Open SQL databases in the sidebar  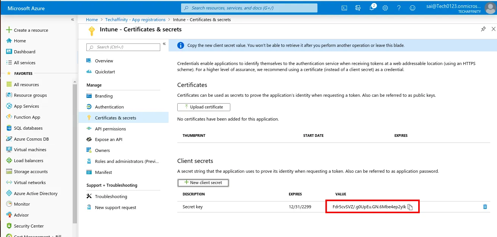(24, 128)
